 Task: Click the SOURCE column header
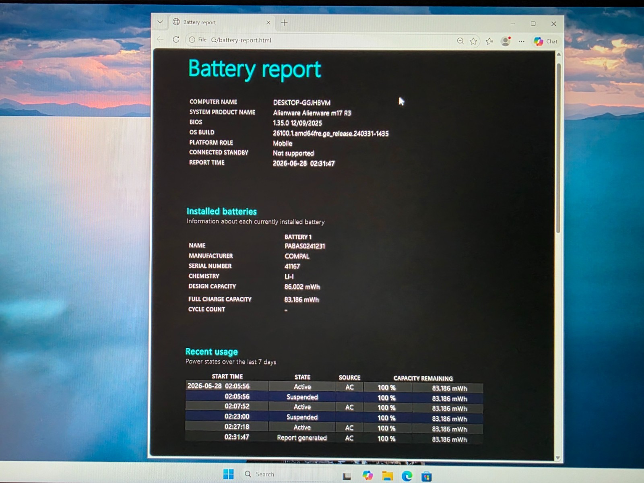coord(349,378)
